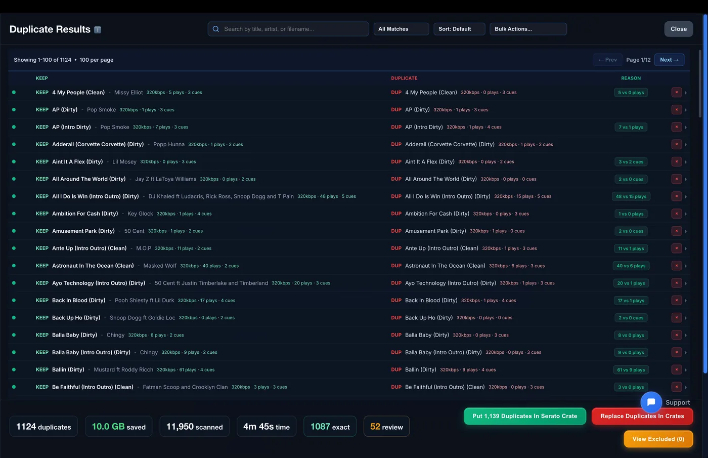Go to the next results page
This screenshot has width=708, height=458.
(x=669, y=60)
